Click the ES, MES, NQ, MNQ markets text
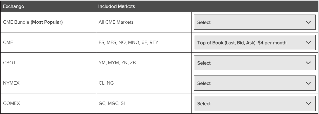Screen dimensions: 319x114 point(128,42)
